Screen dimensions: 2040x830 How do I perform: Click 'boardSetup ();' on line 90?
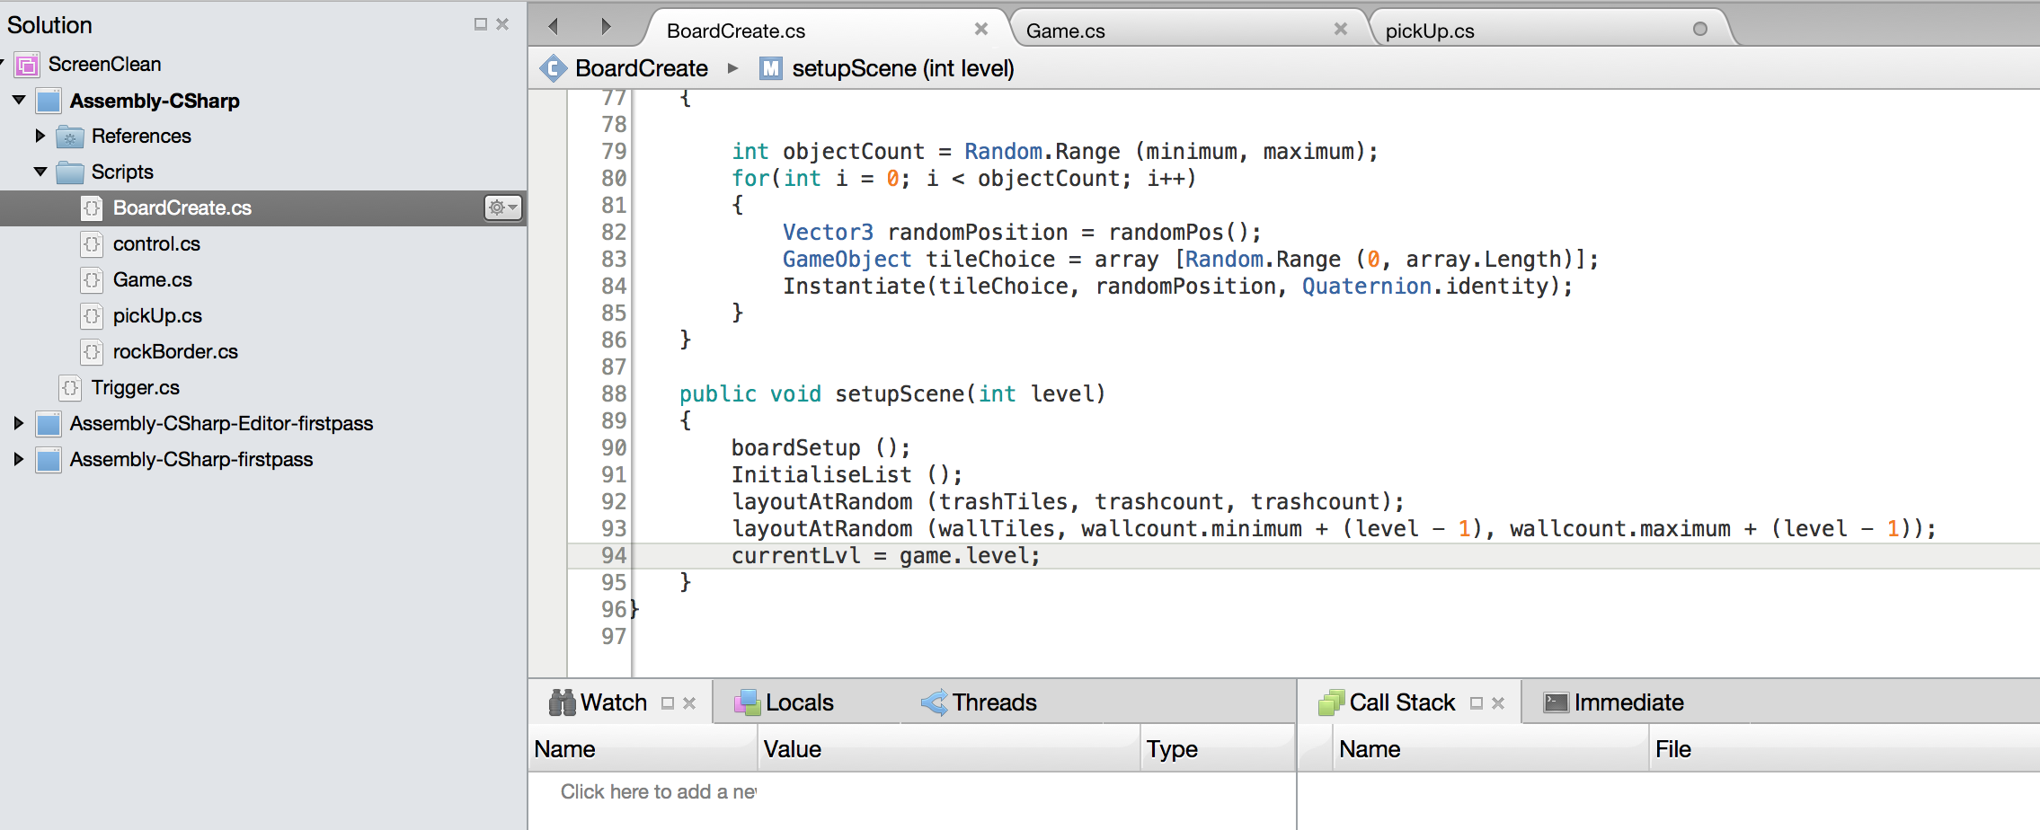[x=821, y=448]
